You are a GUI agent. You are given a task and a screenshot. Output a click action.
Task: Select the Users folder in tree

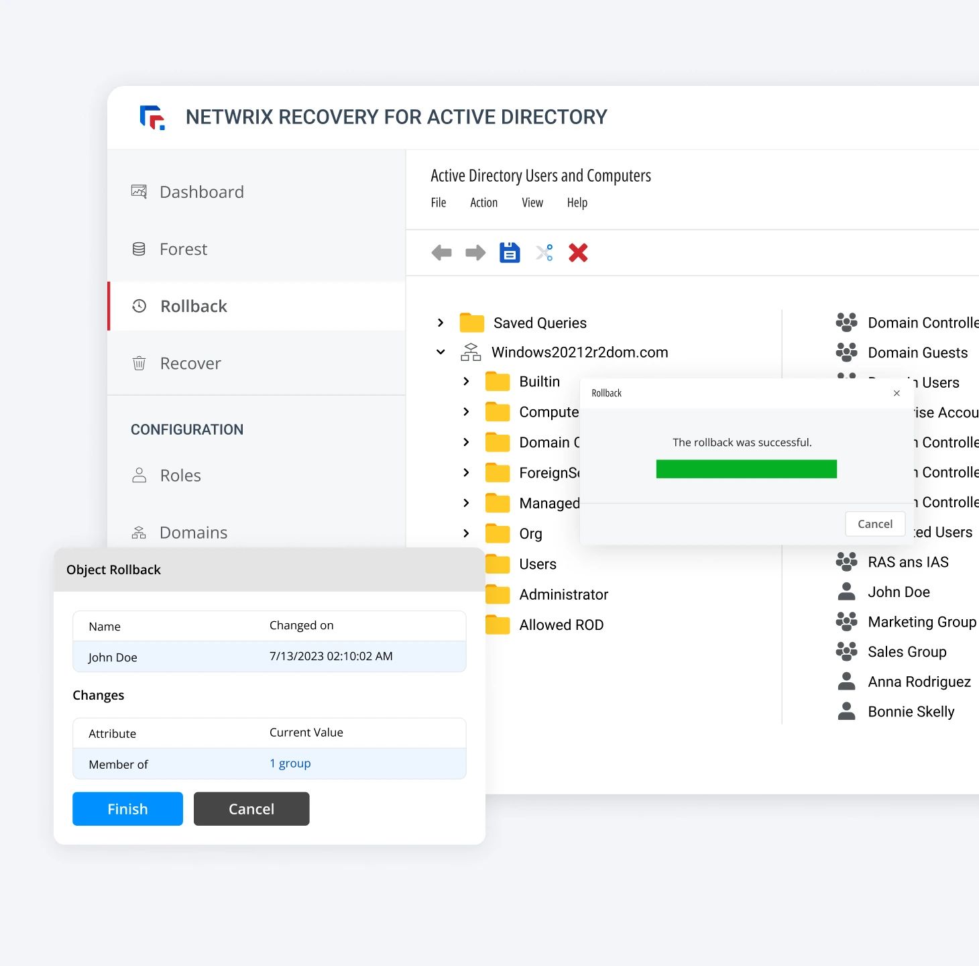(x=521, y=564)
